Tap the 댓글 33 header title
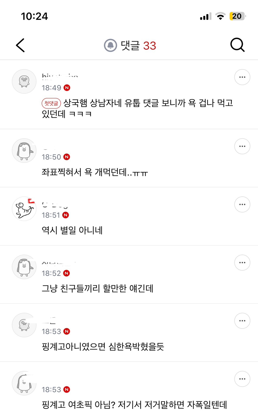 click(138, 46)
